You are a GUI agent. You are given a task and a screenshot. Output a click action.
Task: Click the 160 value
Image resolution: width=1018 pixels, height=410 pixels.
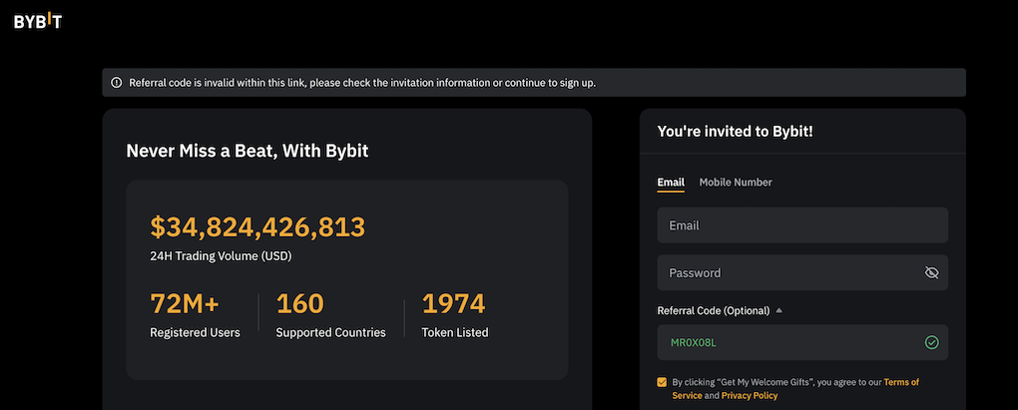pos(300,303)
